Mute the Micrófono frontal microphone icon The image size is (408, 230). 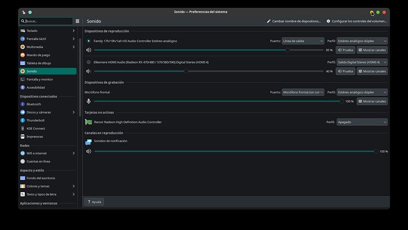point(89,101)
